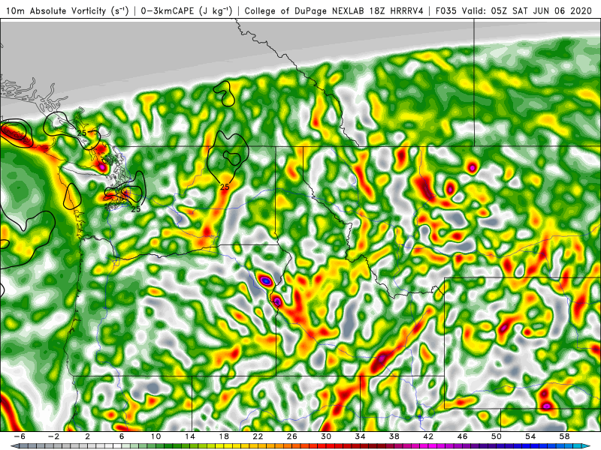This screenshot has width=601, height=450.
Task: Click the '30' color scale label
Action: click(326, 436)
